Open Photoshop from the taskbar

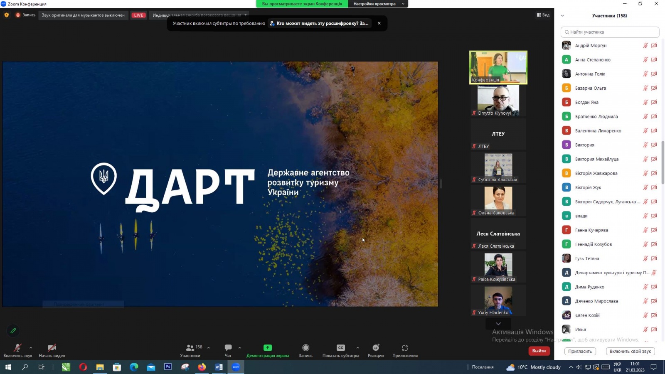(168, 367)
